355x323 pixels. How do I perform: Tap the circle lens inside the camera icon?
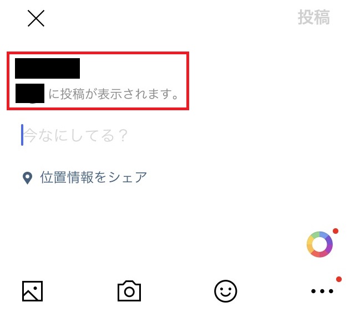[129, 292]
